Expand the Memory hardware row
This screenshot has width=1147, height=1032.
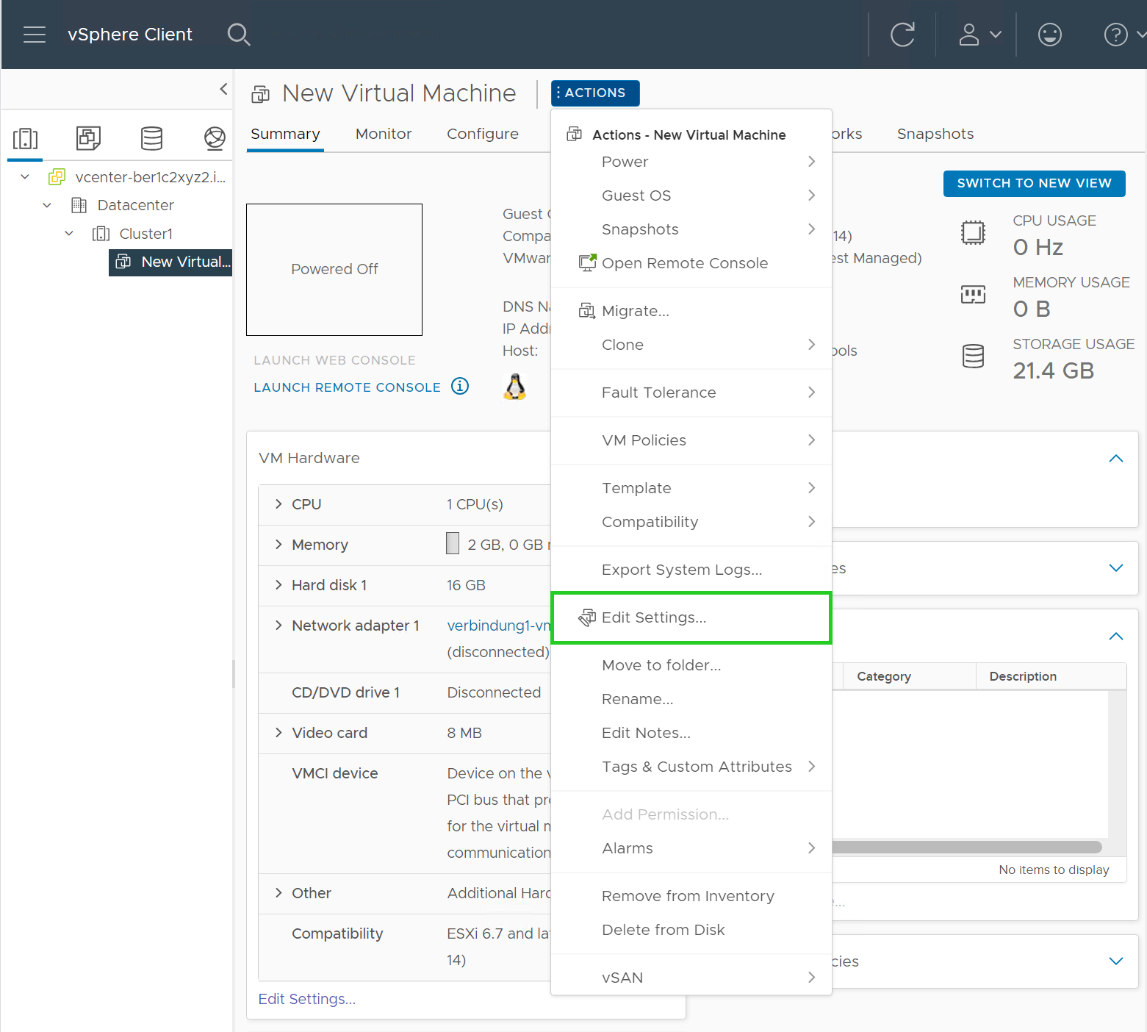[x=278, y=545]
